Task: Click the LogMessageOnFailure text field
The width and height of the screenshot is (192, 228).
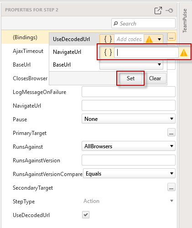Action: coord(129,92)
